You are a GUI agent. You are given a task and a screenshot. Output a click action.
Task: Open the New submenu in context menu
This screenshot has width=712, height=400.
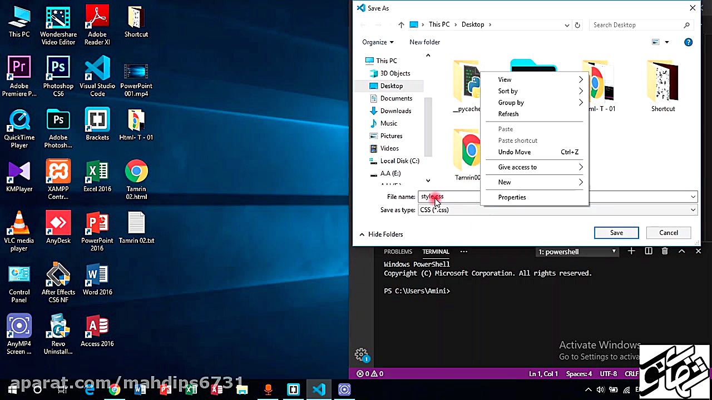pos(505,182)
